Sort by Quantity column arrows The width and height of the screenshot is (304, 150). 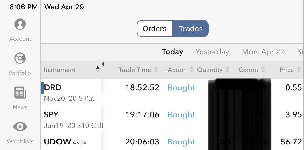pyautogui.click(x=227, y=70)
